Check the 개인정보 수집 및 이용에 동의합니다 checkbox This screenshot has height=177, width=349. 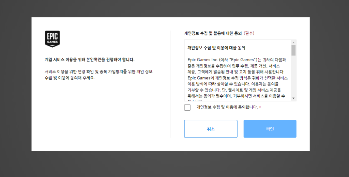[x=187, y=108]
